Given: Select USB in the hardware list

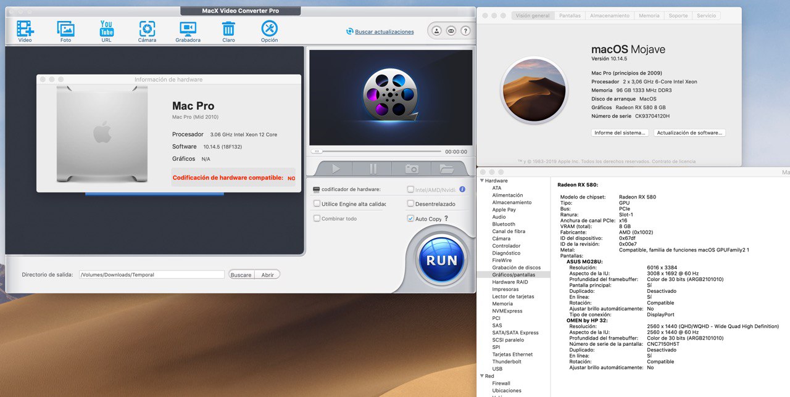Looking at the screenshot, I should pos(497,369).
